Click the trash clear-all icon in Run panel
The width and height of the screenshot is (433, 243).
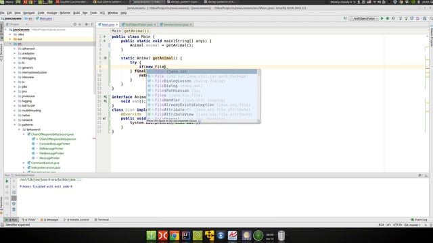pos(14,210)
